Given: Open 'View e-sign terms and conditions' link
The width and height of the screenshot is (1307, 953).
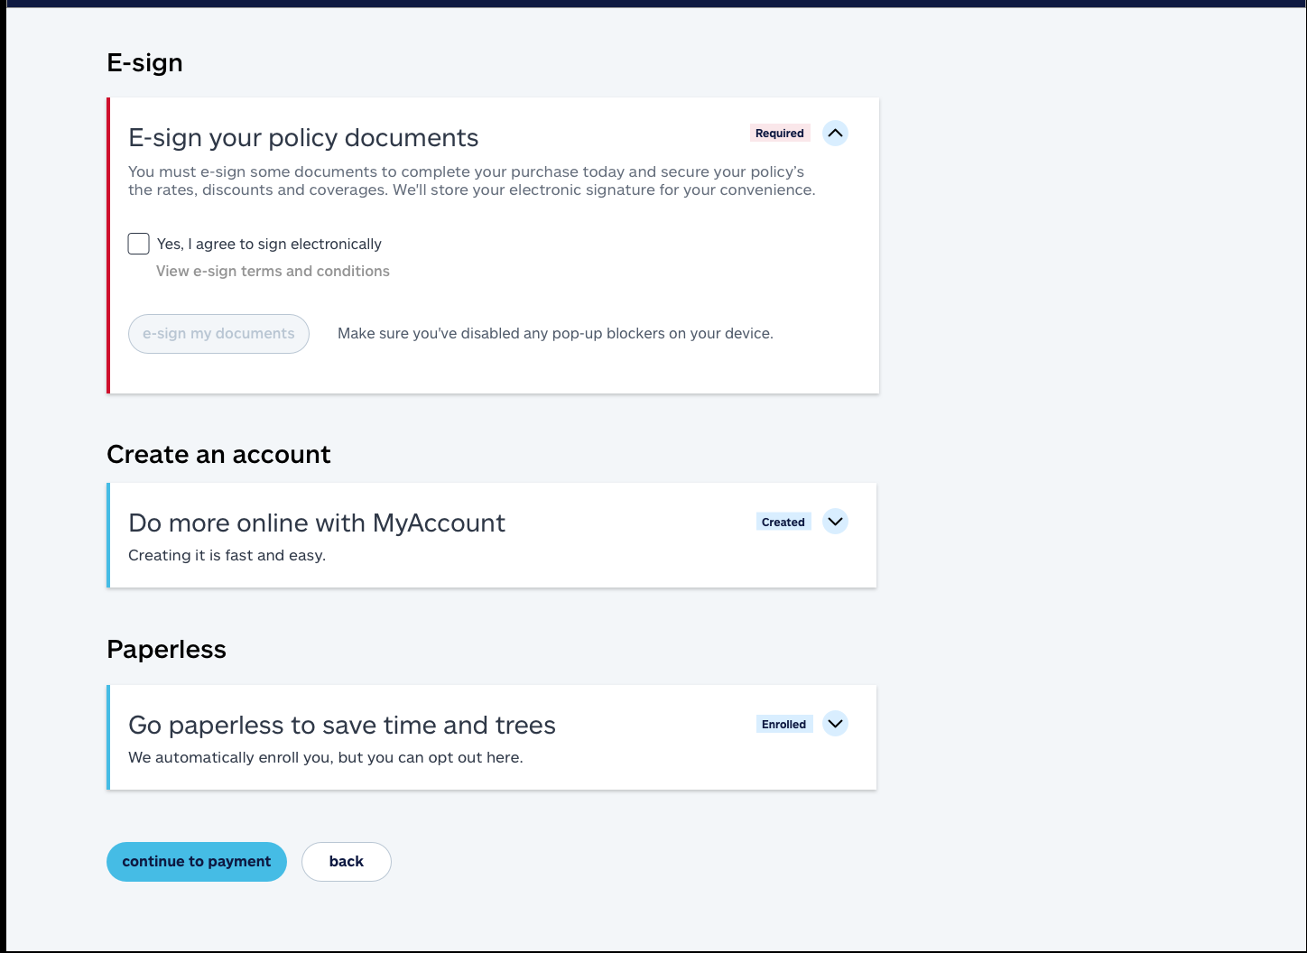Looking at the screenshot, I should [x=273, y=271].
